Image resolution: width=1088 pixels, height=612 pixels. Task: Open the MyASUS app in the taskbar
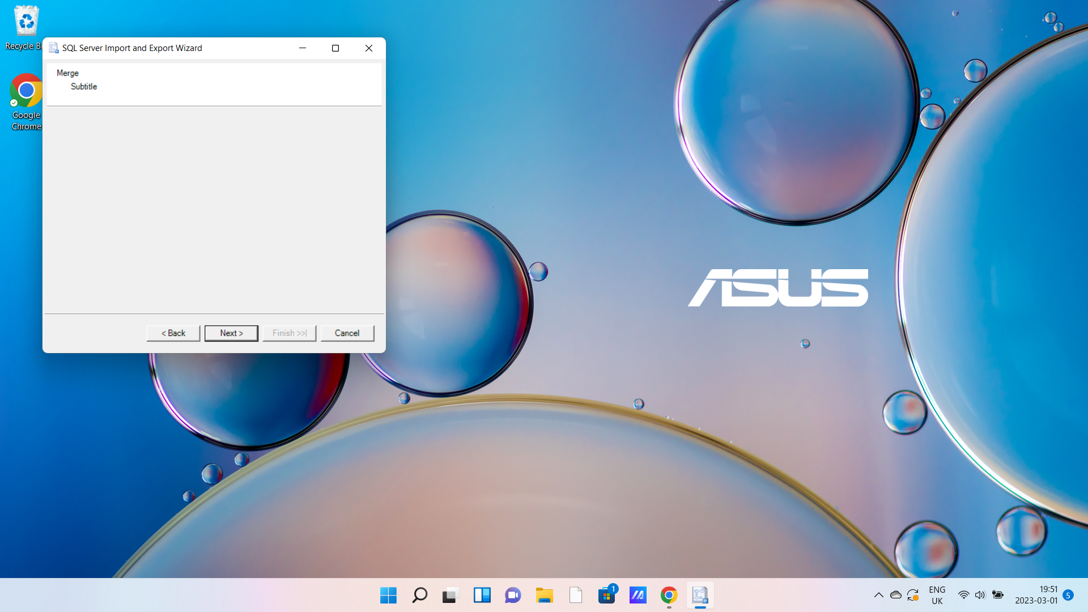(637, 595)
